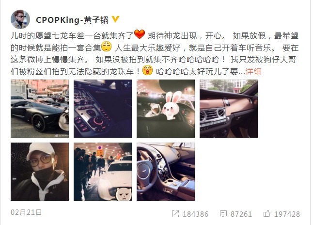Click the gold verified V badge
Screen dimensions: 313x225
pos(115,19)
